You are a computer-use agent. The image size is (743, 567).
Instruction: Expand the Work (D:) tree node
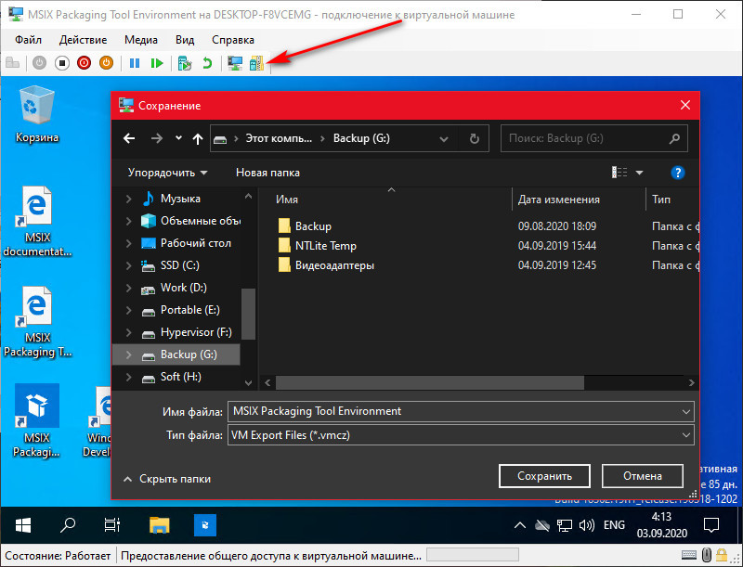128,288
